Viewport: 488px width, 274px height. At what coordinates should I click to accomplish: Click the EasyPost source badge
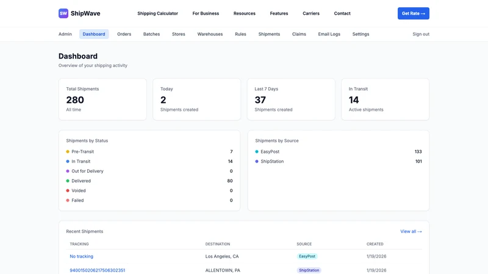307,256
